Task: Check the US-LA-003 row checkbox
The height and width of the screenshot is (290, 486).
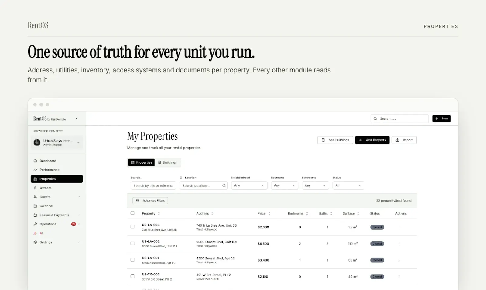Action: pyautogui.click(x=132, y=227)
